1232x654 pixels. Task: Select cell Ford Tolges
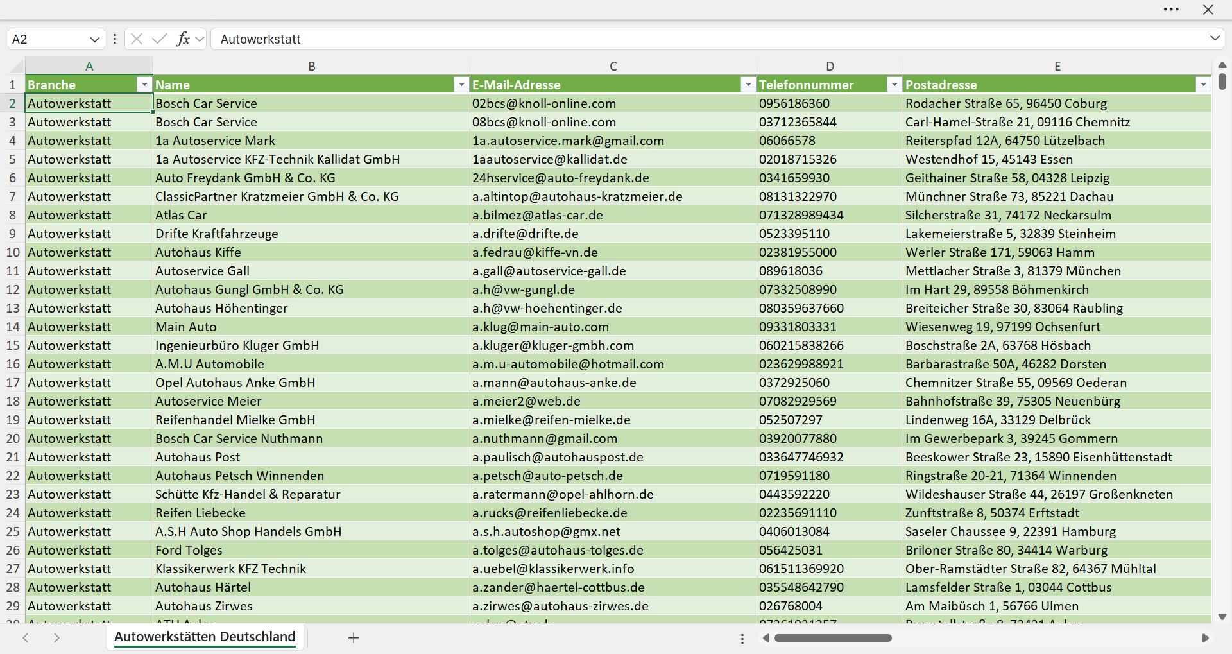[x=312, y=550]
